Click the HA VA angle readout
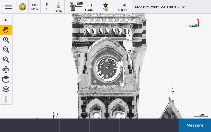211x132 pixels. 159,7
